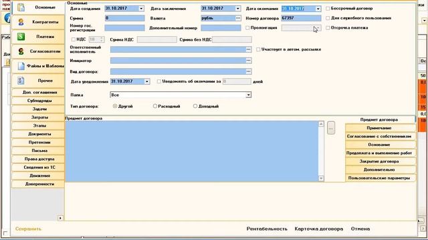
Task: Open Дата создания date dropdown
Action: [141, 9]
